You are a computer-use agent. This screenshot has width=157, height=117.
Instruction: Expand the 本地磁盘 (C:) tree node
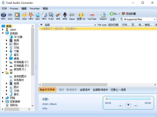7,62
